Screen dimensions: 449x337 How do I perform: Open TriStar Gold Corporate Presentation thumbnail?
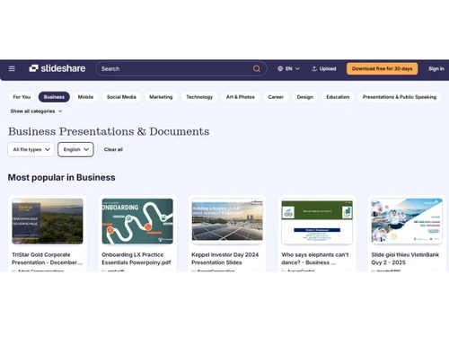[x=48, y=221]
